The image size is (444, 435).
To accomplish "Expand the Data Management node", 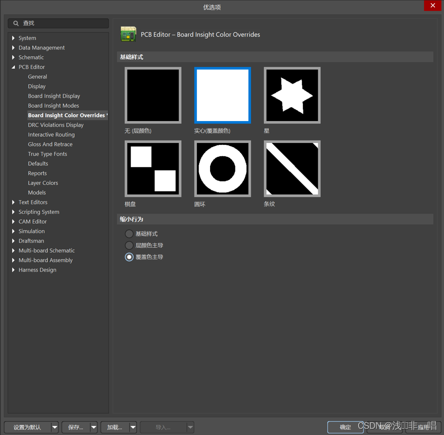I will pos(13,48).
